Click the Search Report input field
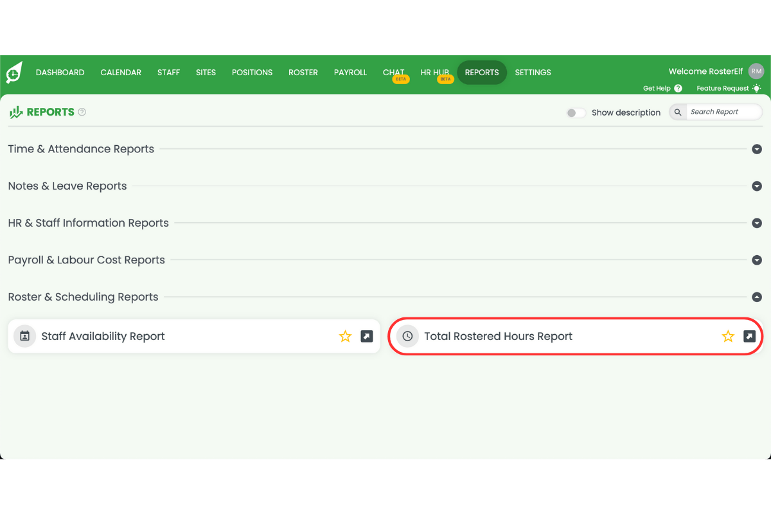This screenshot has width=771, height=514. pos(723,112)
